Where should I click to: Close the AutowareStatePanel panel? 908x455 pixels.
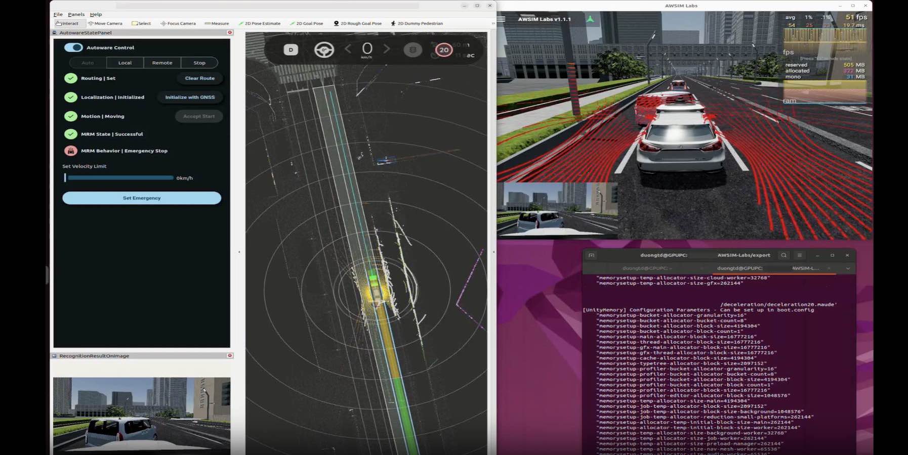pos(230,32)
